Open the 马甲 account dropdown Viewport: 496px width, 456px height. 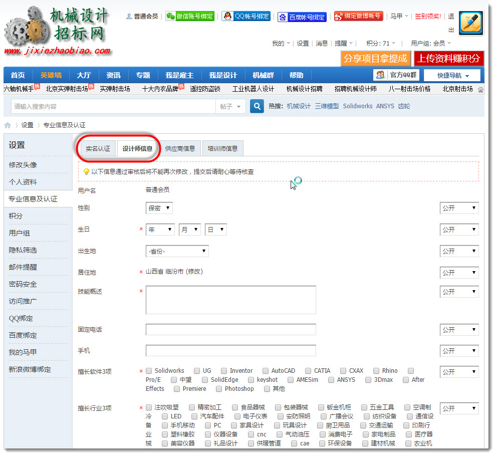point(399,16)
